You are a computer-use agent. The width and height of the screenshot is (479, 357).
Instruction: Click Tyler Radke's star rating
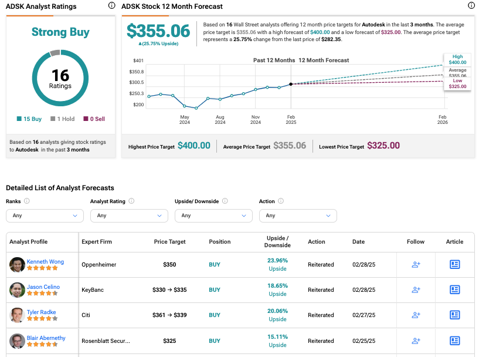coord(42,319)
